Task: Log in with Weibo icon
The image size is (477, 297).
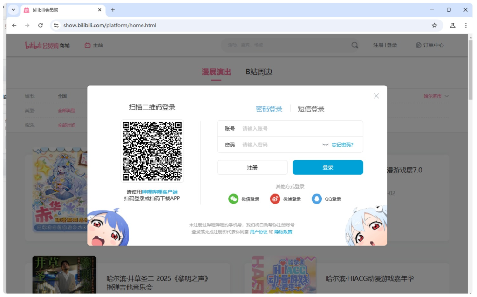Action: click(275, 199)
